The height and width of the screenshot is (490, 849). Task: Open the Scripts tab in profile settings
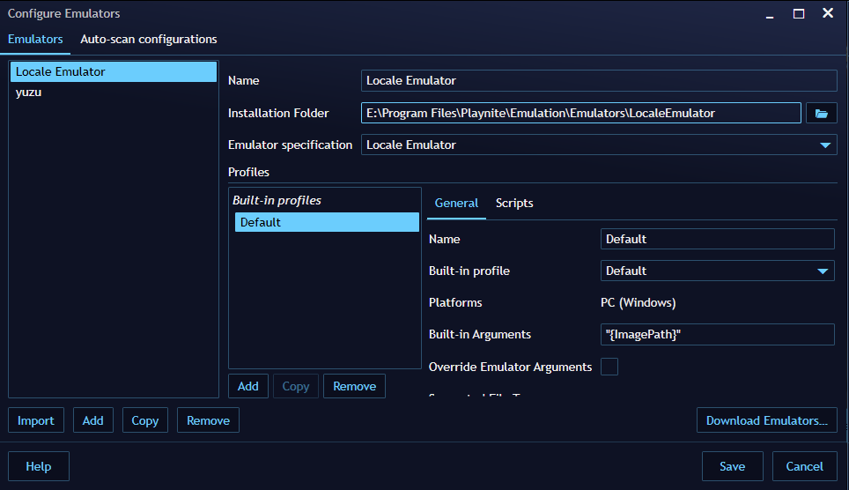[x=514, y=203]
